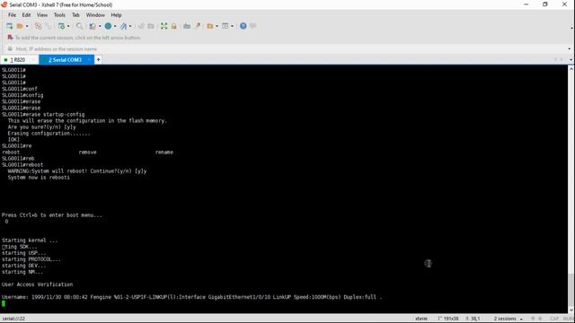Open the Window menu

point(95,15)
